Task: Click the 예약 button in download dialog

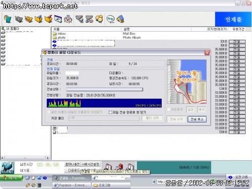Action: [x=201, y=110]
